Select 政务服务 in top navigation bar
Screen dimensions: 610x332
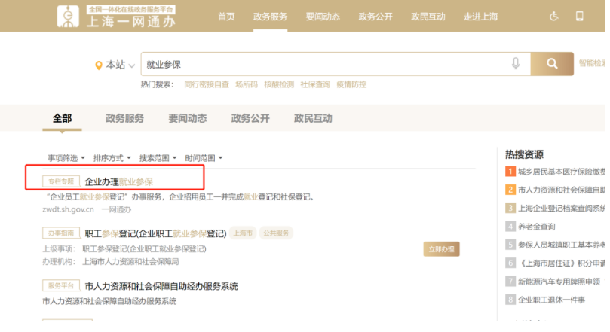pyautogui.click(x=270, y=17)
